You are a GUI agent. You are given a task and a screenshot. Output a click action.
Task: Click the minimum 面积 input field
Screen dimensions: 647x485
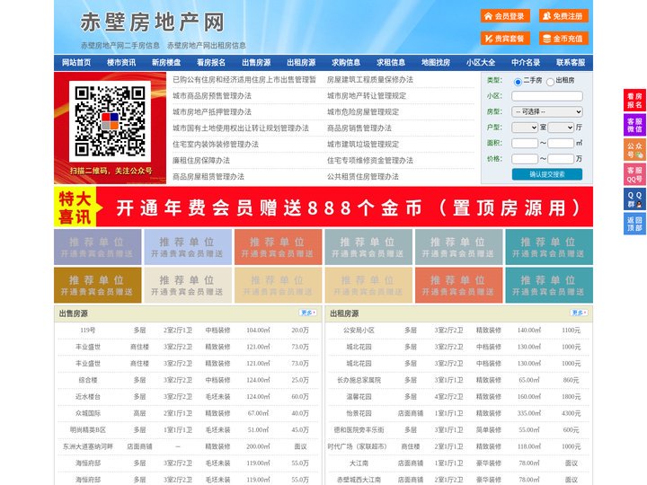coord(525,143)
